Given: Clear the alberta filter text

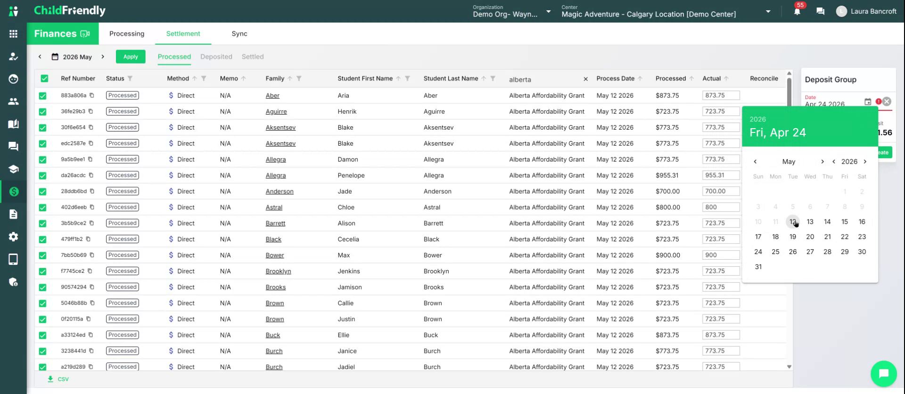Looking at the screenshot, I should tap(585, 79).
